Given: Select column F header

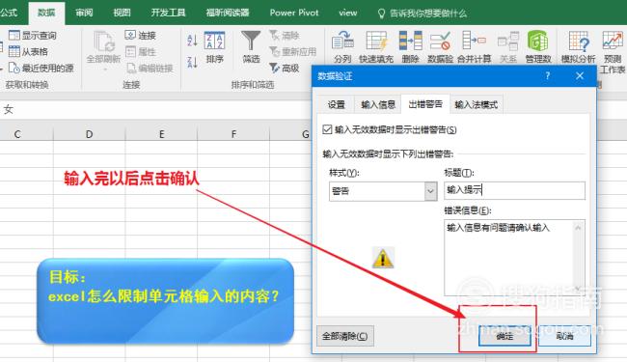Looking at the screenshot, I should coord(233,134).
